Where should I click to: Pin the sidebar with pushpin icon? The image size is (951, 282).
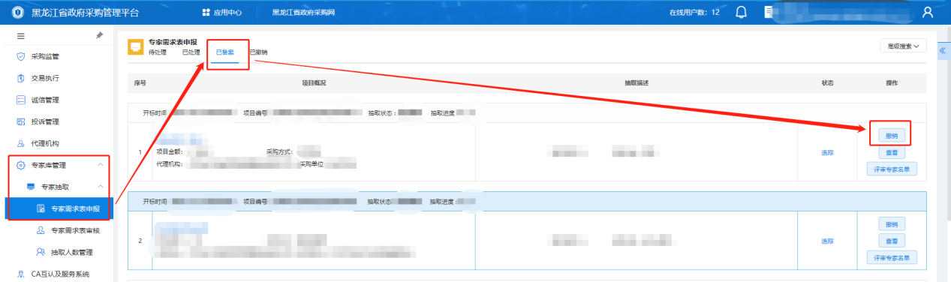(99, 35)
